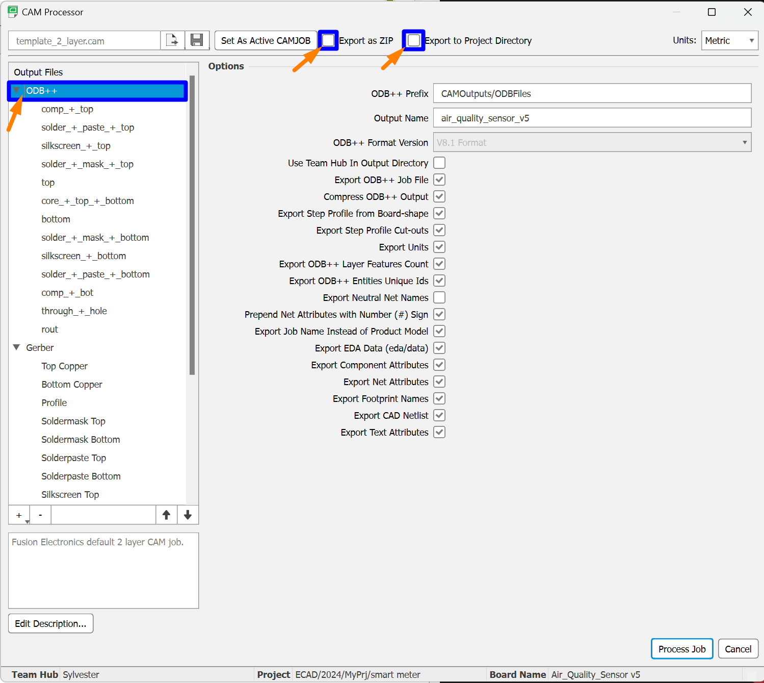This screenshot has height=683, width=764.
Task: Move selected output up with arrow icon
Action: point(167,515)
